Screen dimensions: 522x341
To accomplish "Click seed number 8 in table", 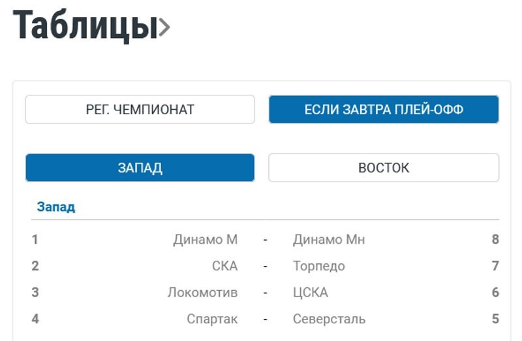I will point(495,240).
